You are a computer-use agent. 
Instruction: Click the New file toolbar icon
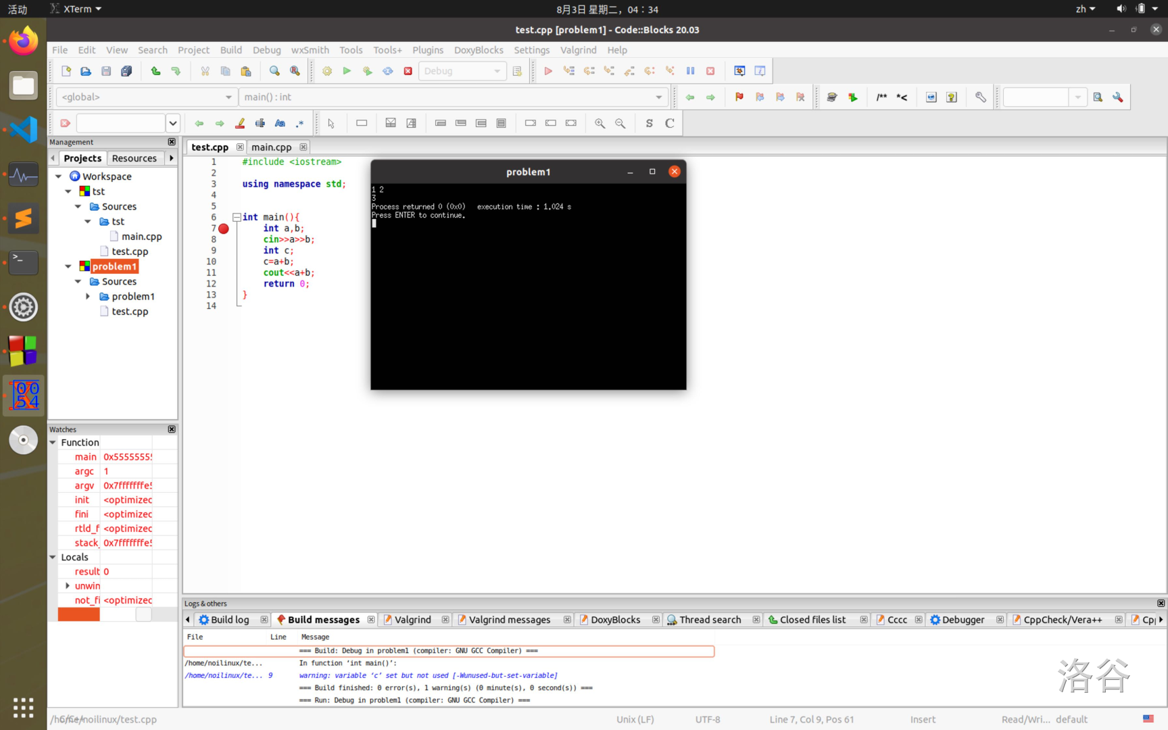pyautogui.click(x=66, y=71)
